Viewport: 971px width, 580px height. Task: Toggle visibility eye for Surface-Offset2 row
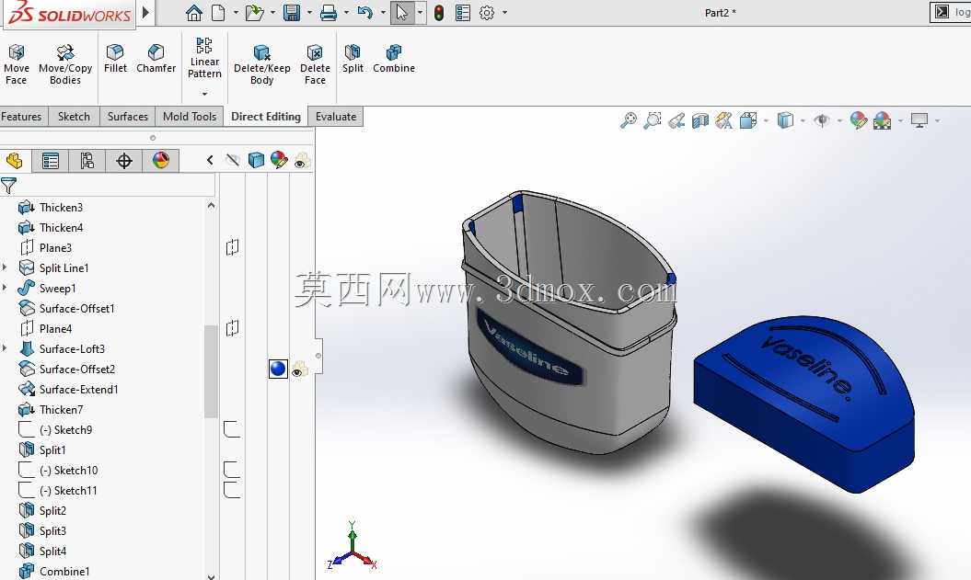click(x=300, y=370)
